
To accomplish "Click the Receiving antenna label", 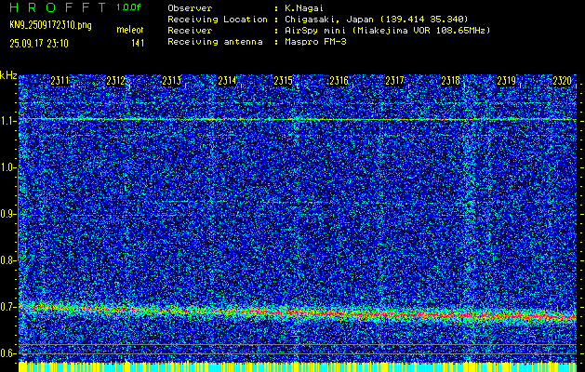I will coord(215,42).
